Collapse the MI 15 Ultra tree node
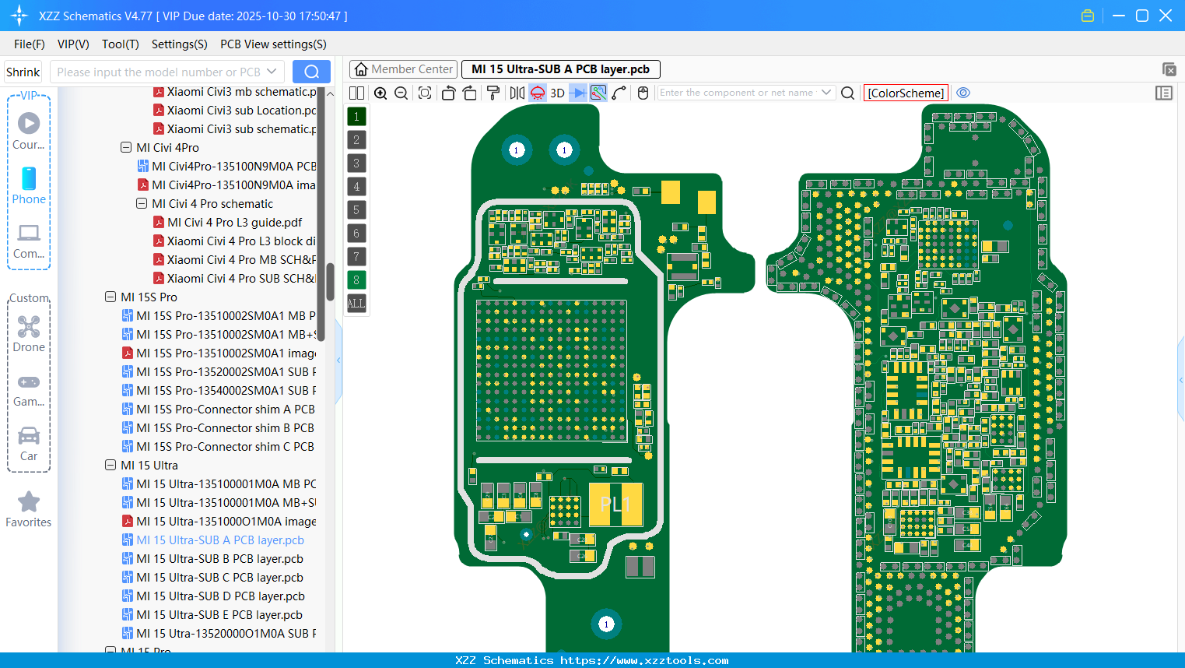The image size is (1185, 668). click(x=110, y=465)
